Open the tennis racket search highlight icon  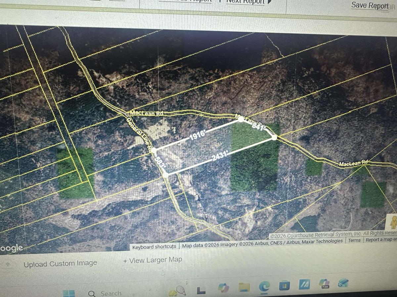178,291
